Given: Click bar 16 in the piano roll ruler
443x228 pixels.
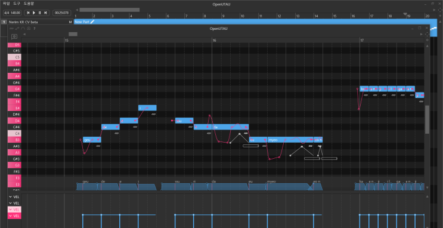Looking at the screenshot, I should (215, 41).
